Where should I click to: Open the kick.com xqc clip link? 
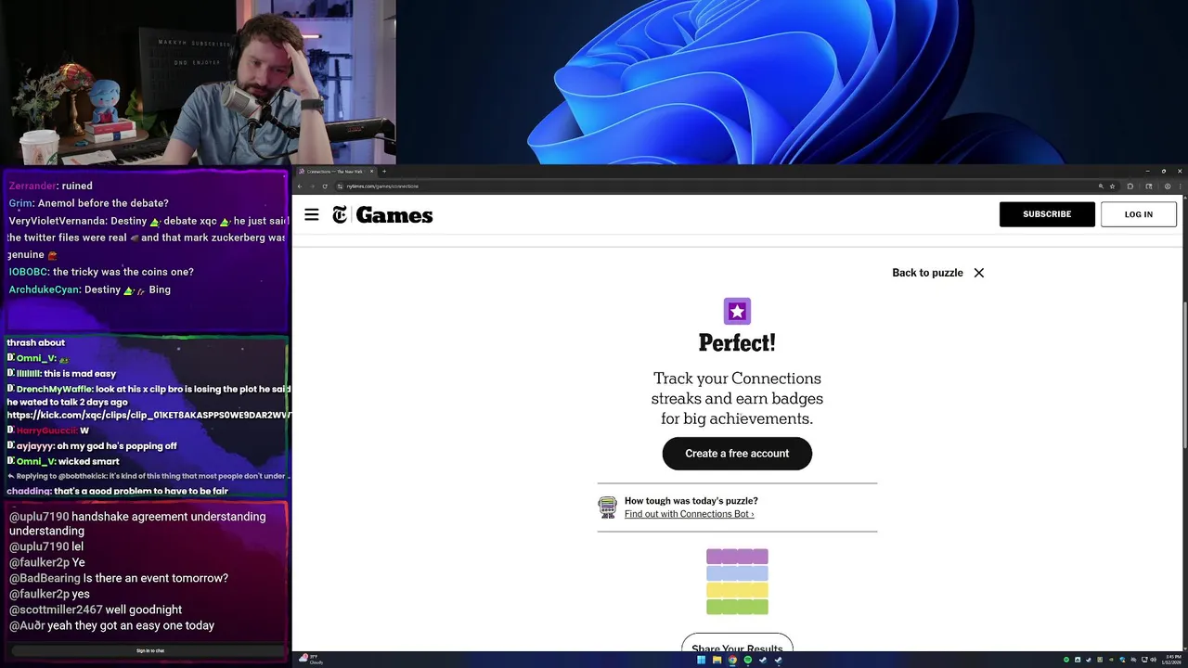(x=148, y=416)
